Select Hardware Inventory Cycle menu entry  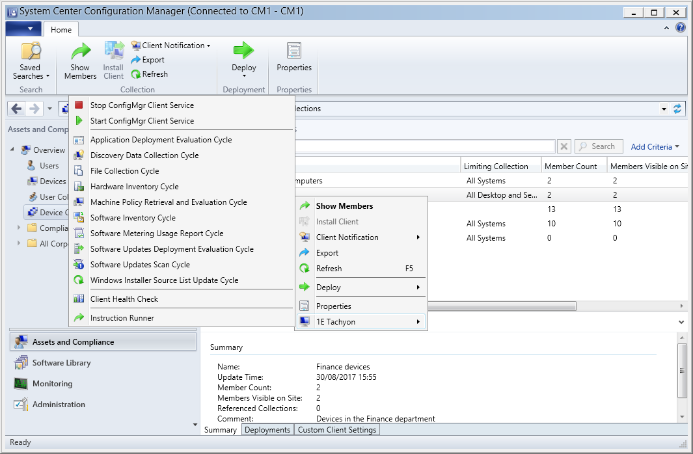tap(134, 187)
